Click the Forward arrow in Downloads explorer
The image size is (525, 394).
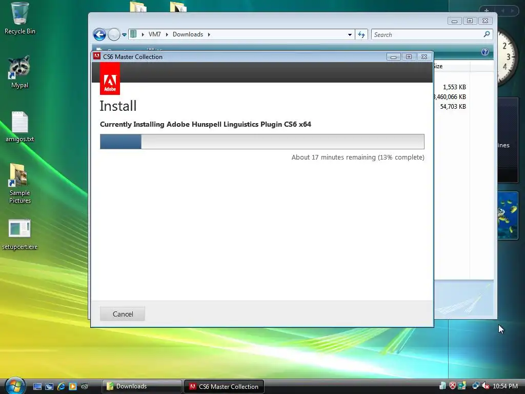pyautogui.click(x=114, y=34)
